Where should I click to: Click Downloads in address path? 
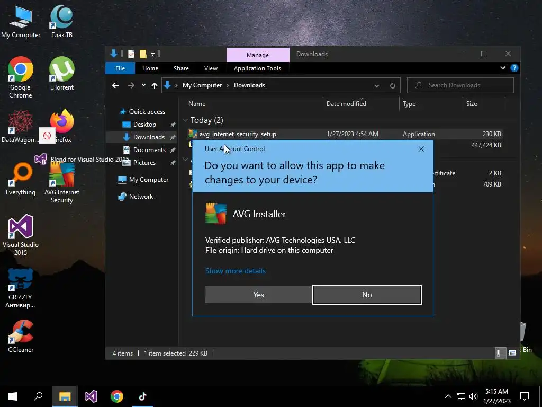249,85
